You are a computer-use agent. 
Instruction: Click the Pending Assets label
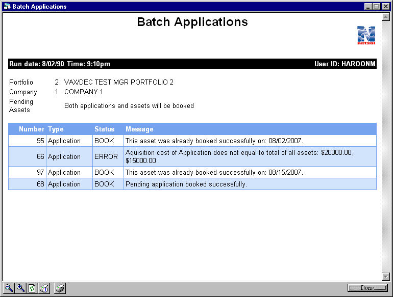point(21,105)
